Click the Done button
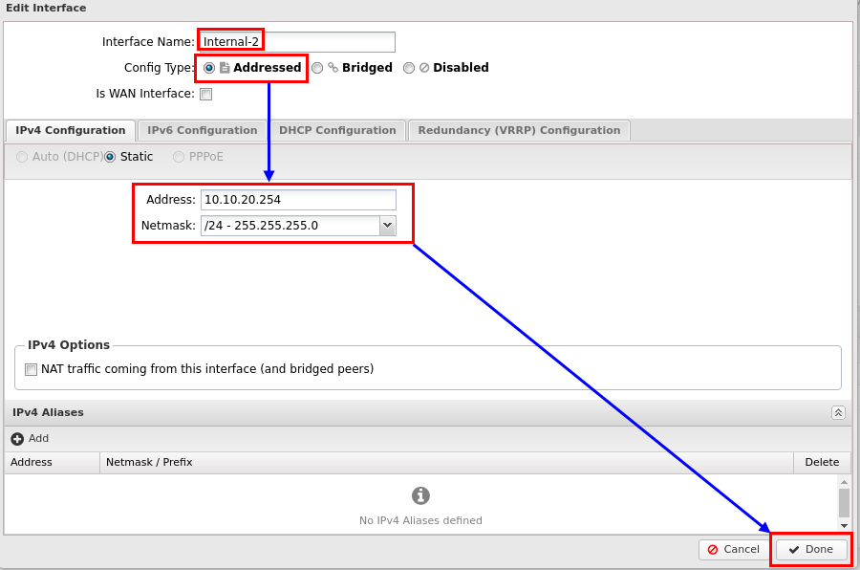The image size is (860, 570). [x=811, y=550]
